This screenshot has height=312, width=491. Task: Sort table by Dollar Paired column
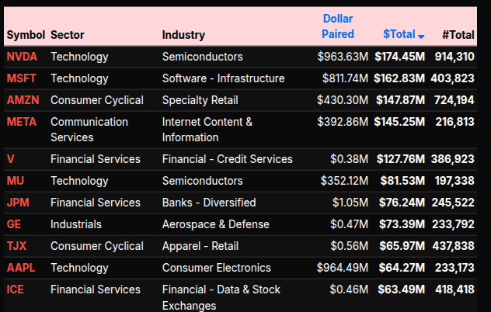[x=338, y=26]
